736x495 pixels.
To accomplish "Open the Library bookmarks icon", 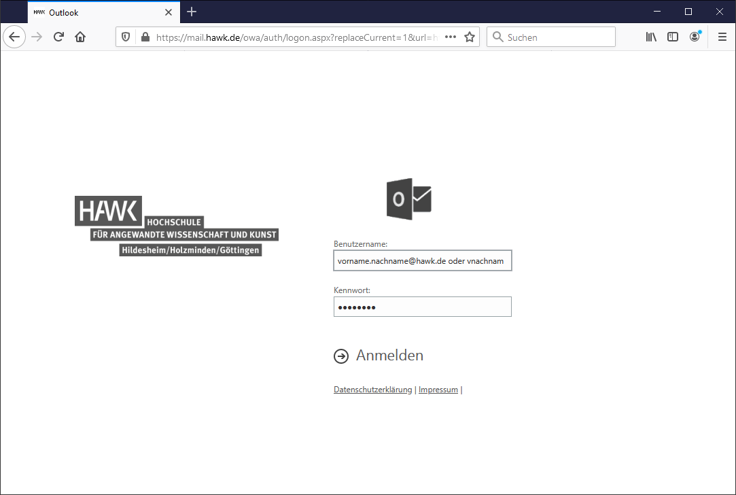I will [x=651, y=37].
